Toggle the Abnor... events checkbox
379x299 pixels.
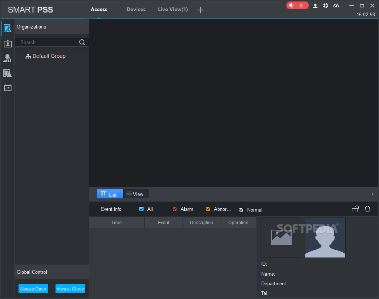tap(208, 209)
